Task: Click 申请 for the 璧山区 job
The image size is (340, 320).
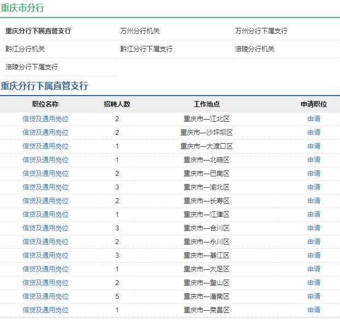Action: [x=314, y=282]
